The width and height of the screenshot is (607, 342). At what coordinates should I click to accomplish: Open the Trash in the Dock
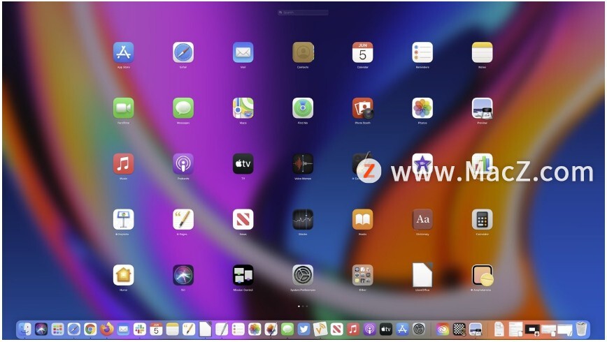click(581, 329)
